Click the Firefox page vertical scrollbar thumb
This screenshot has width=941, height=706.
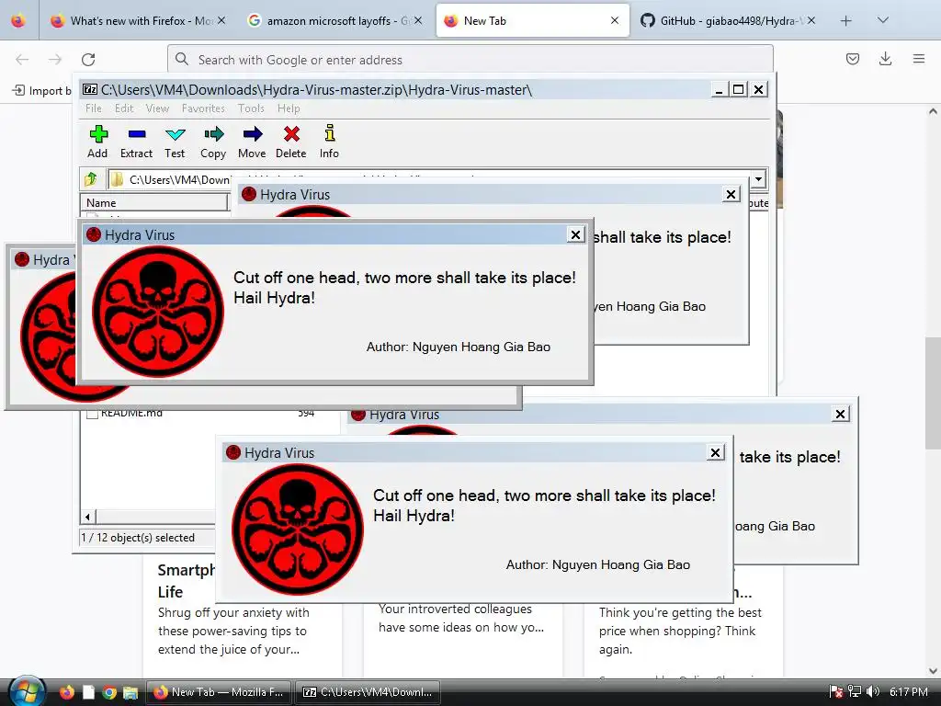point(933,393)
